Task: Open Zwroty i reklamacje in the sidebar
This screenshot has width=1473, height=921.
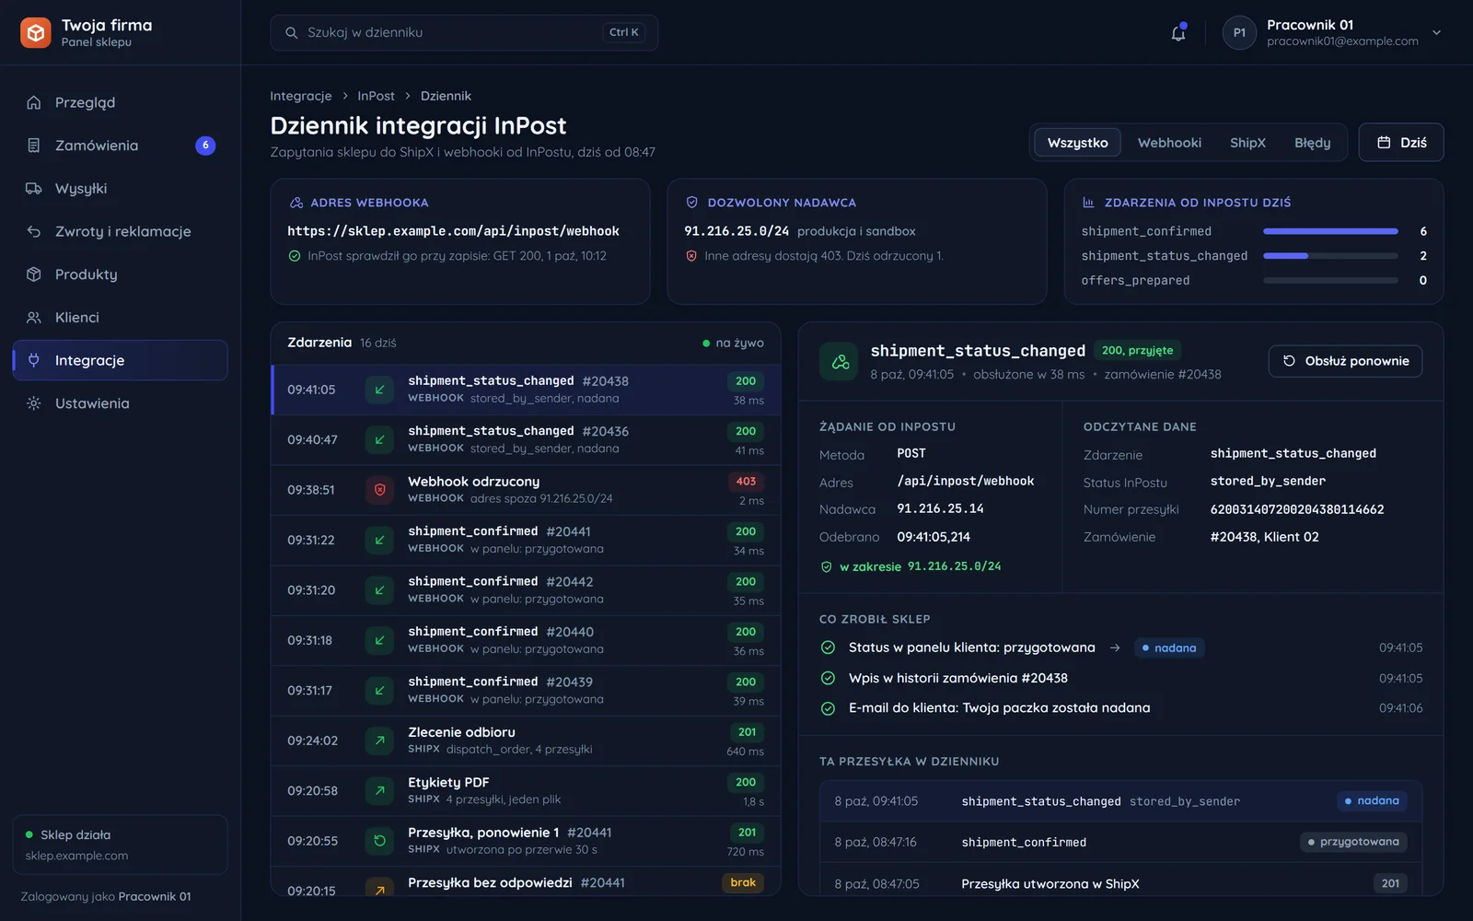Action: 120,231
